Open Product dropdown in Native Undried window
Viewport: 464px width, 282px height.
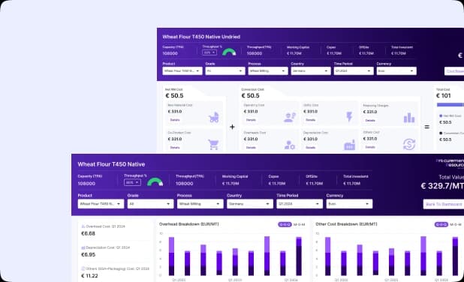pos(182,71)
